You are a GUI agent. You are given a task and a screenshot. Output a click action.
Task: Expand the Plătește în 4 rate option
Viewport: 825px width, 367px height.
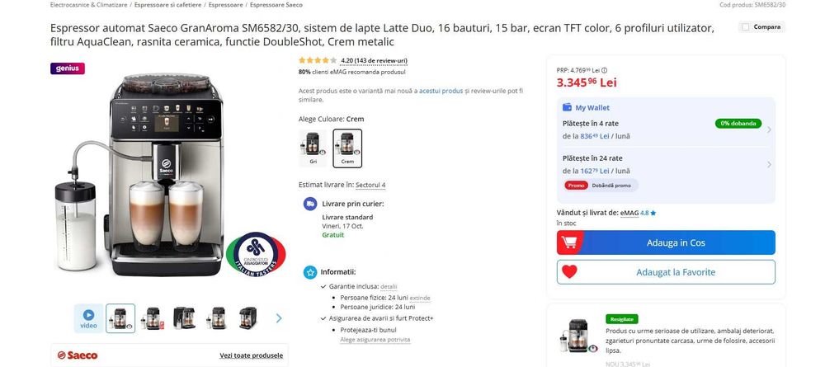coord(666,129)
